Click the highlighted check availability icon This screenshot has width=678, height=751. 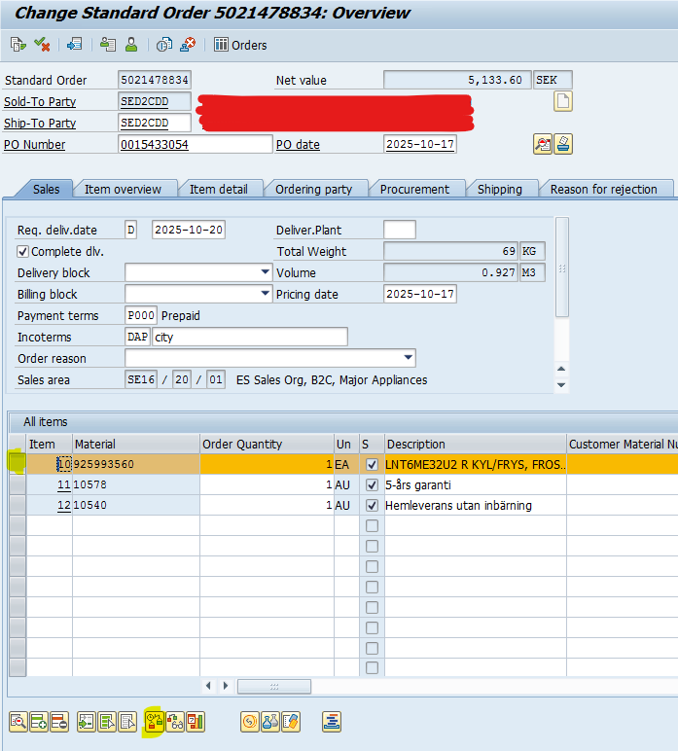154,722
